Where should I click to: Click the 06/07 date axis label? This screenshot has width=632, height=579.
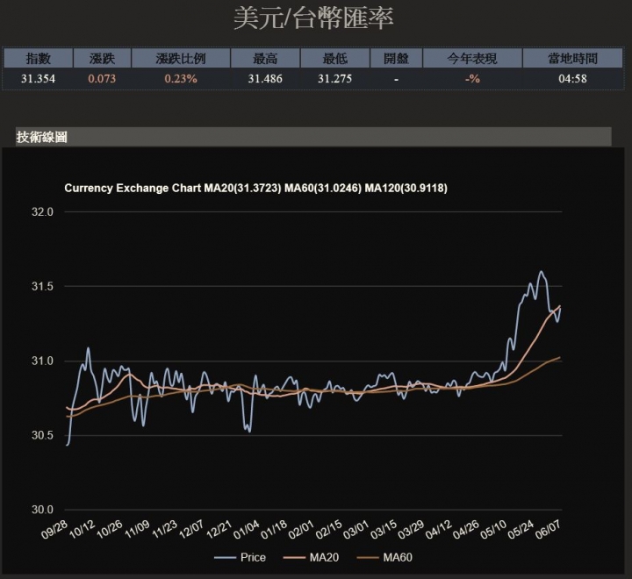(x=548, y=529)
